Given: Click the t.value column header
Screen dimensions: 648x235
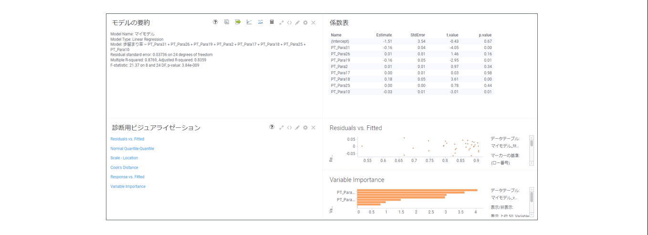Looking at the screenshot, I should tap(452, 35).
